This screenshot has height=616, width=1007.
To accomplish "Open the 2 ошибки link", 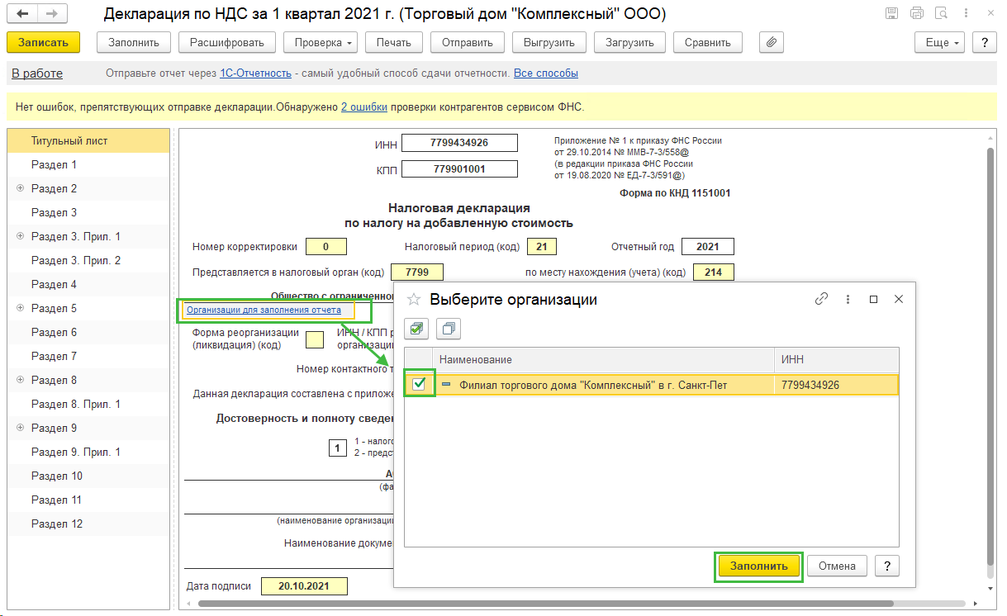I will point(364,107).
